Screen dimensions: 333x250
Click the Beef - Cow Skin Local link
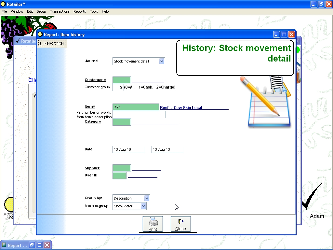pos(181,108)
